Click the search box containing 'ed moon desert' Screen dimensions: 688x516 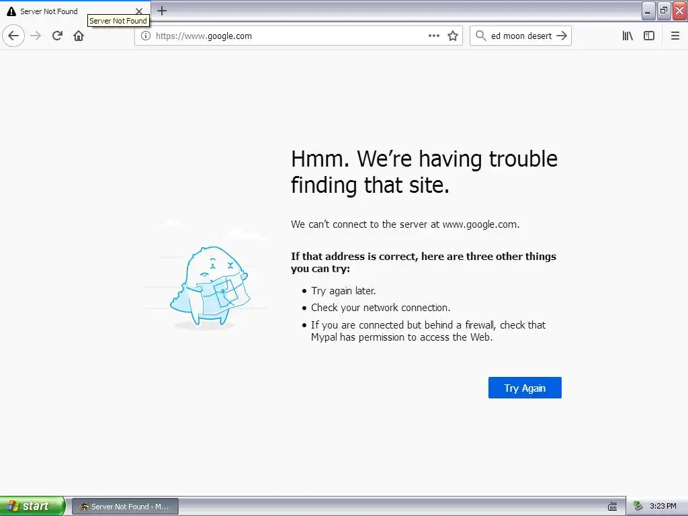tap(521, 36)
